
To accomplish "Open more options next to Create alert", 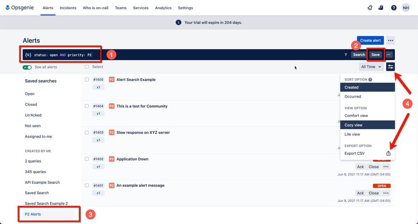I will (390, 41).
